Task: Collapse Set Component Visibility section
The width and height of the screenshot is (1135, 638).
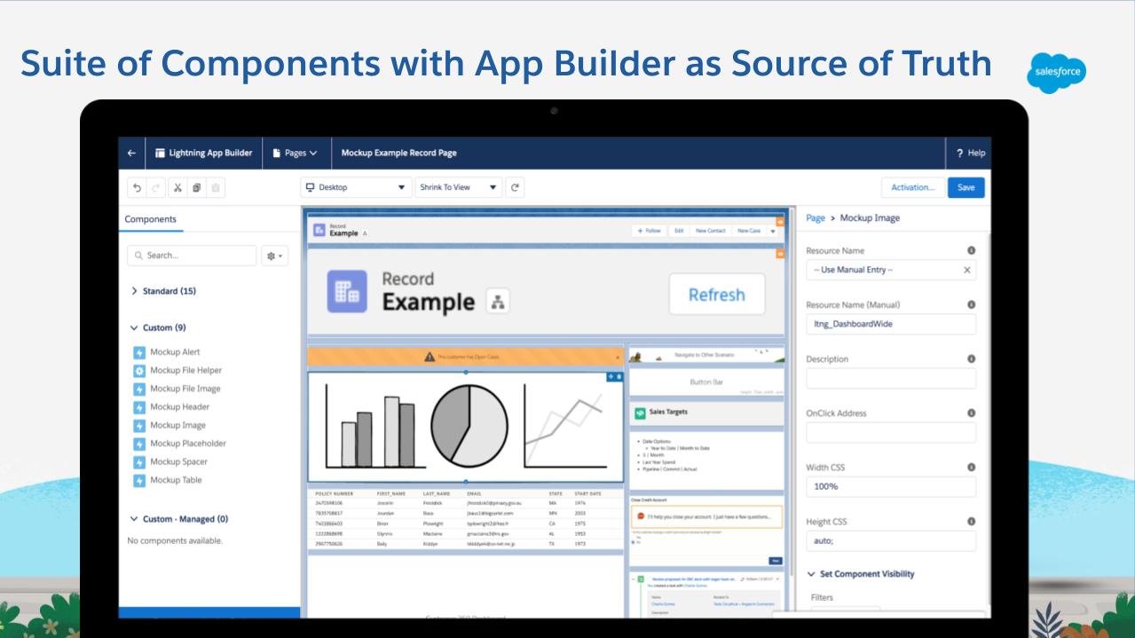Action: [x=811, y=574]
